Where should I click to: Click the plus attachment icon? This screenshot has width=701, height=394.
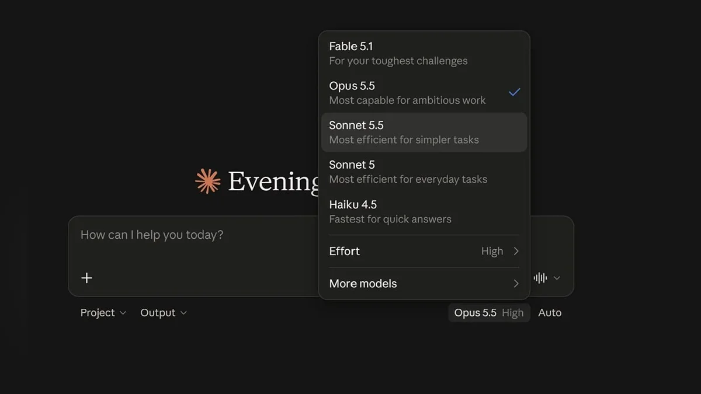click(86, 278)
